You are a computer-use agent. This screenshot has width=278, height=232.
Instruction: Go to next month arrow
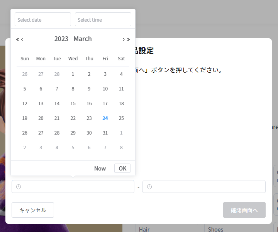[124, 39]
